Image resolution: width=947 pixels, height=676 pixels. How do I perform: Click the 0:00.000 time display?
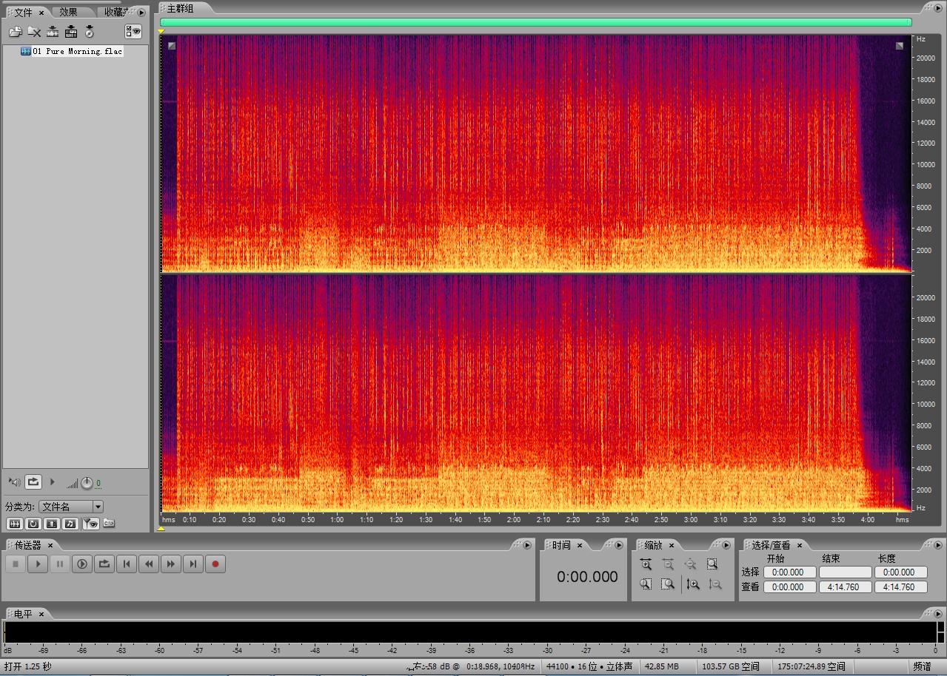587,577
